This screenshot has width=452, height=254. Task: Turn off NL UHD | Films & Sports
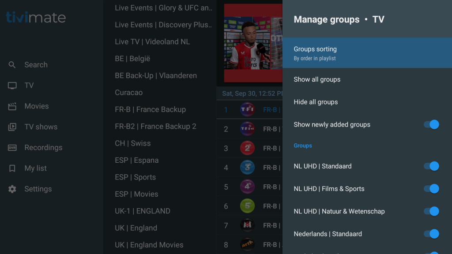pos(431,189)
